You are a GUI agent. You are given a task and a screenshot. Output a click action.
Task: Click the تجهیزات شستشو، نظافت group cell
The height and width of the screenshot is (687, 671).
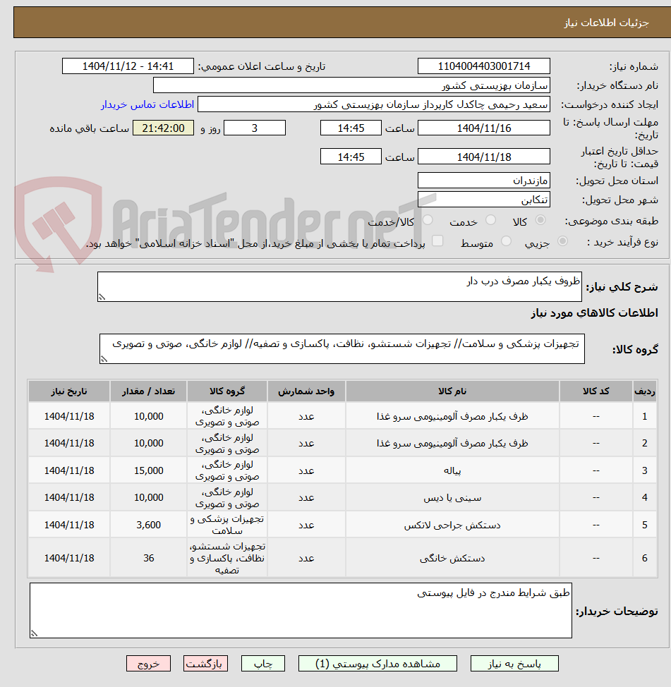(227, 558)
